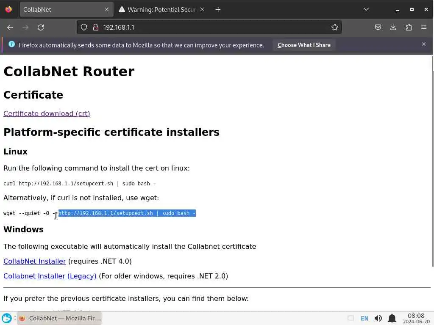
Task: Click the Windows subheading
Action: [24, 229]
